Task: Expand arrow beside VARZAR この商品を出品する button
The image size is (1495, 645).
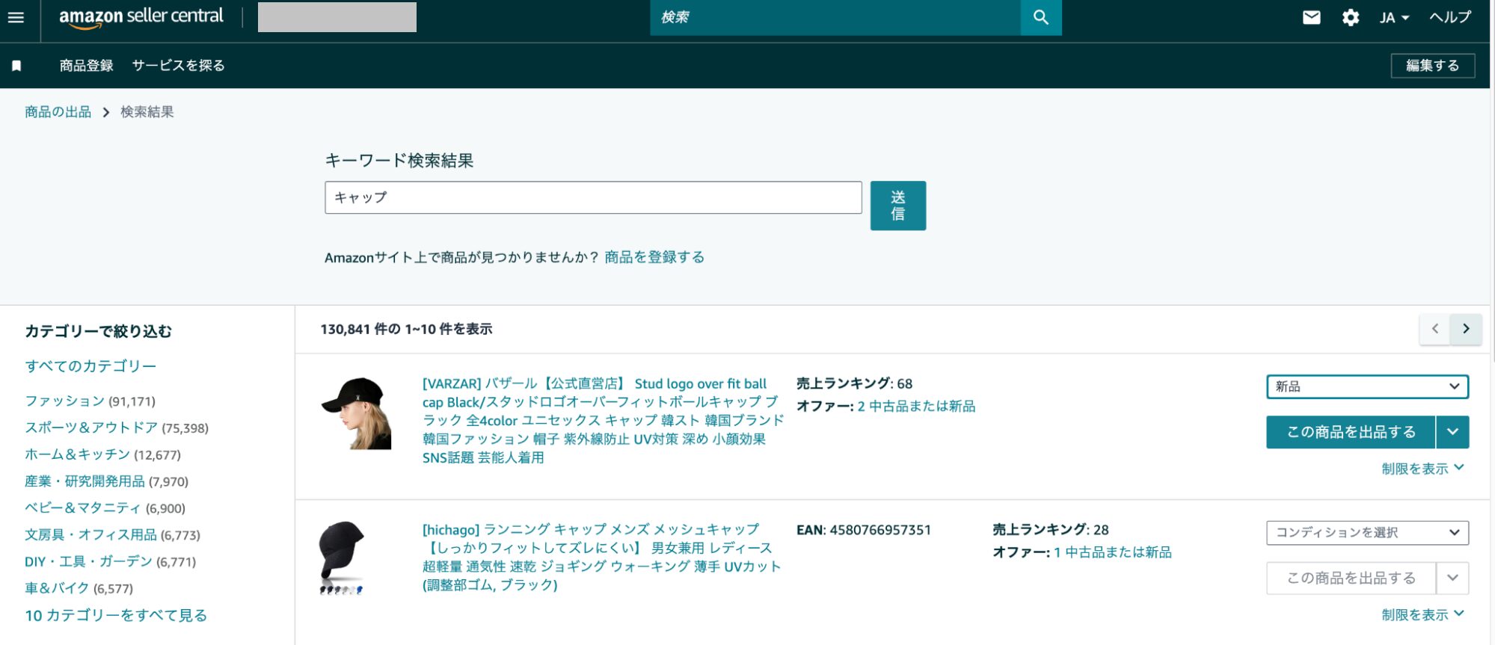Action: [1452, 432]
